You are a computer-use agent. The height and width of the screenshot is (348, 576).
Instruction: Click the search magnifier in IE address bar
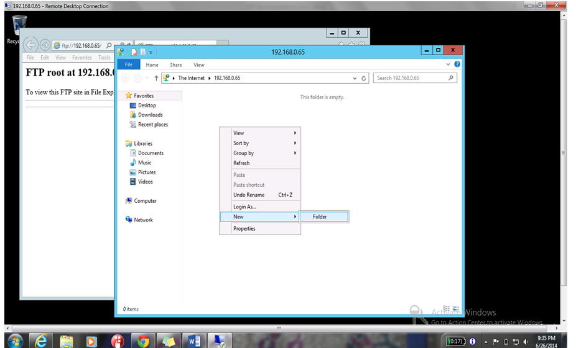click(x=109, y=45)
